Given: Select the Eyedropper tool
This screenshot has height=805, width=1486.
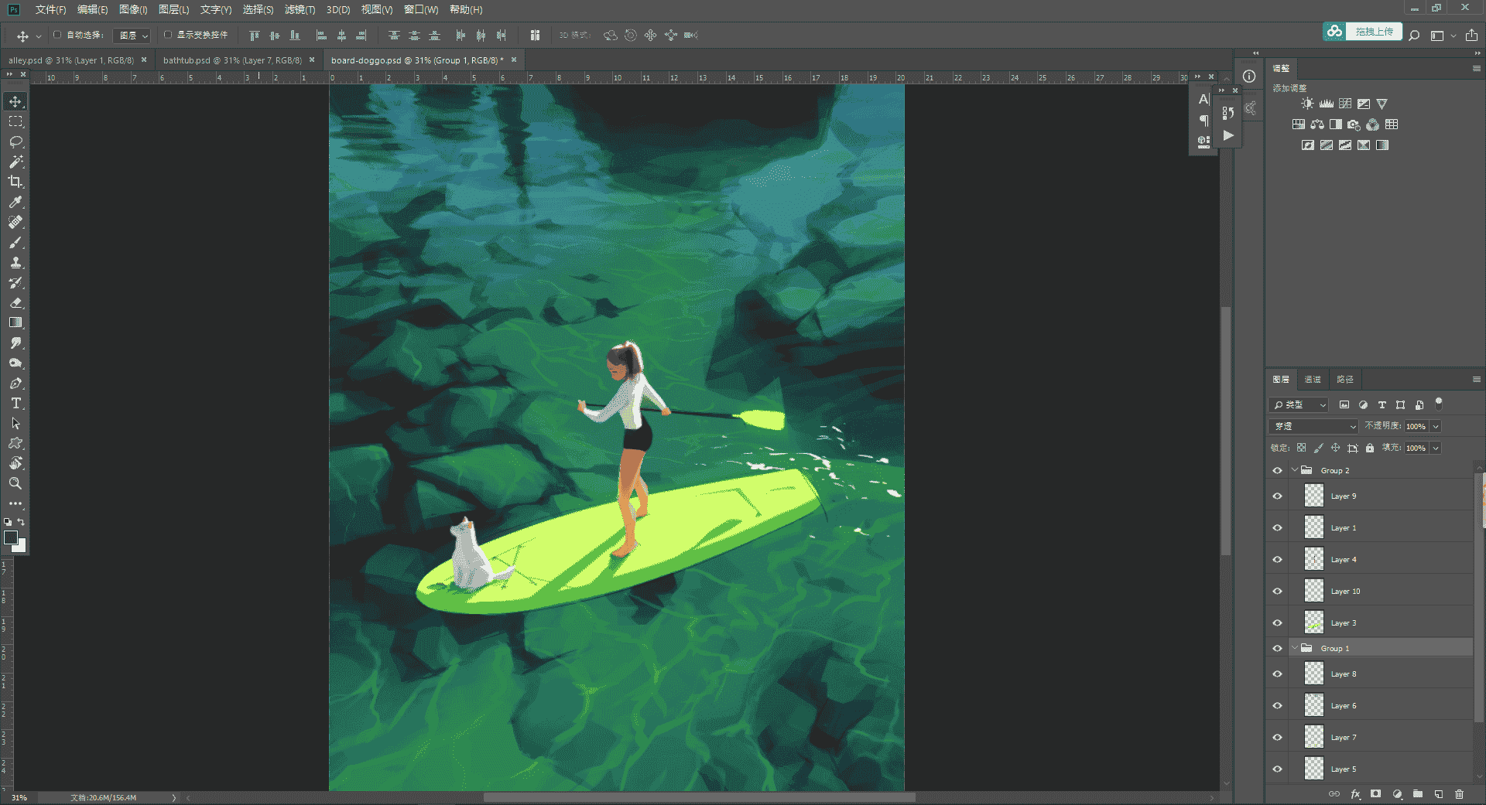Looking at the screenshot, I should (15, 202).
